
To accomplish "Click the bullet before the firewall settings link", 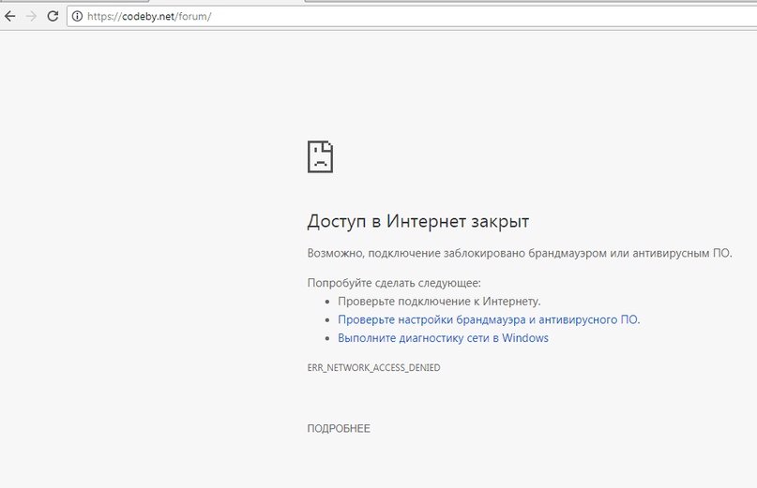I will click(328, 320).
